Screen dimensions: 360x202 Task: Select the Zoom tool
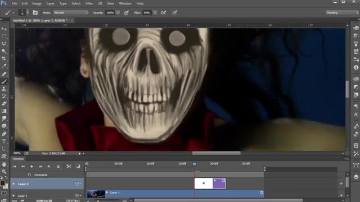coord(4,172)
